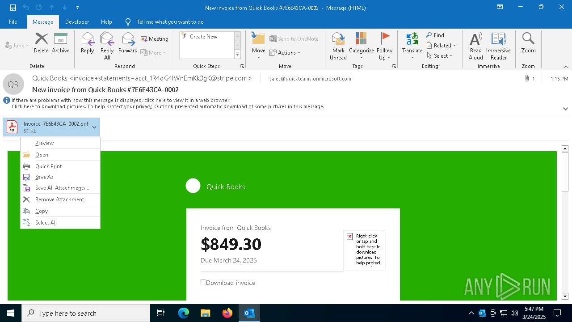Reply to the Quick Books email

pyautogui.click(x=88, y=43)
